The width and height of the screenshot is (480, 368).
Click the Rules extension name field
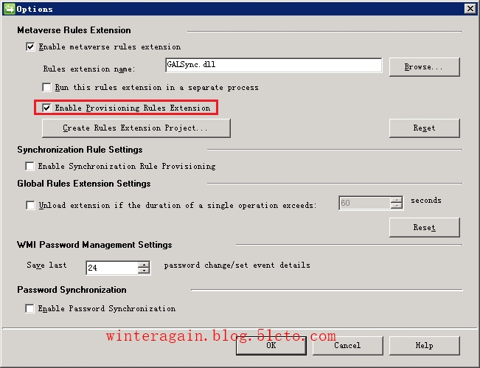(274, 65)
